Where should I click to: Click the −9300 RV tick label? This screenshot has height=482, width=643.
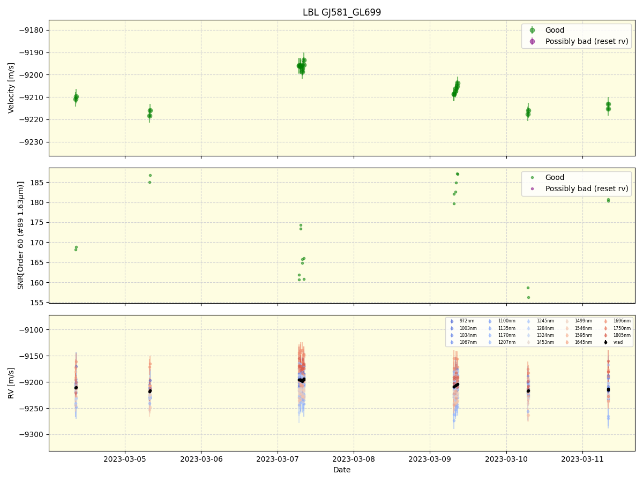point(32,434)
